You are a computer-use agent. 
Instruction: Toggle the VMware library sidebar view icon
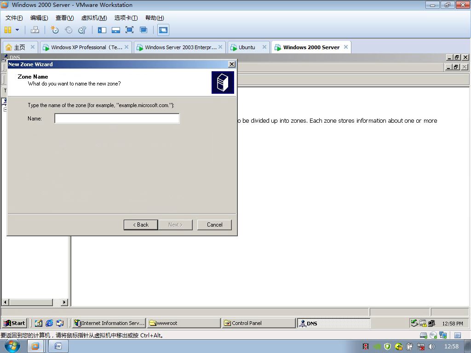point(102,30)
